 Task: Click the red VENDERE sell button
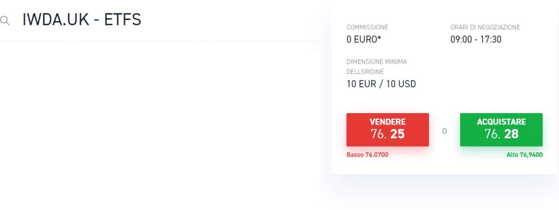[388, 129]
